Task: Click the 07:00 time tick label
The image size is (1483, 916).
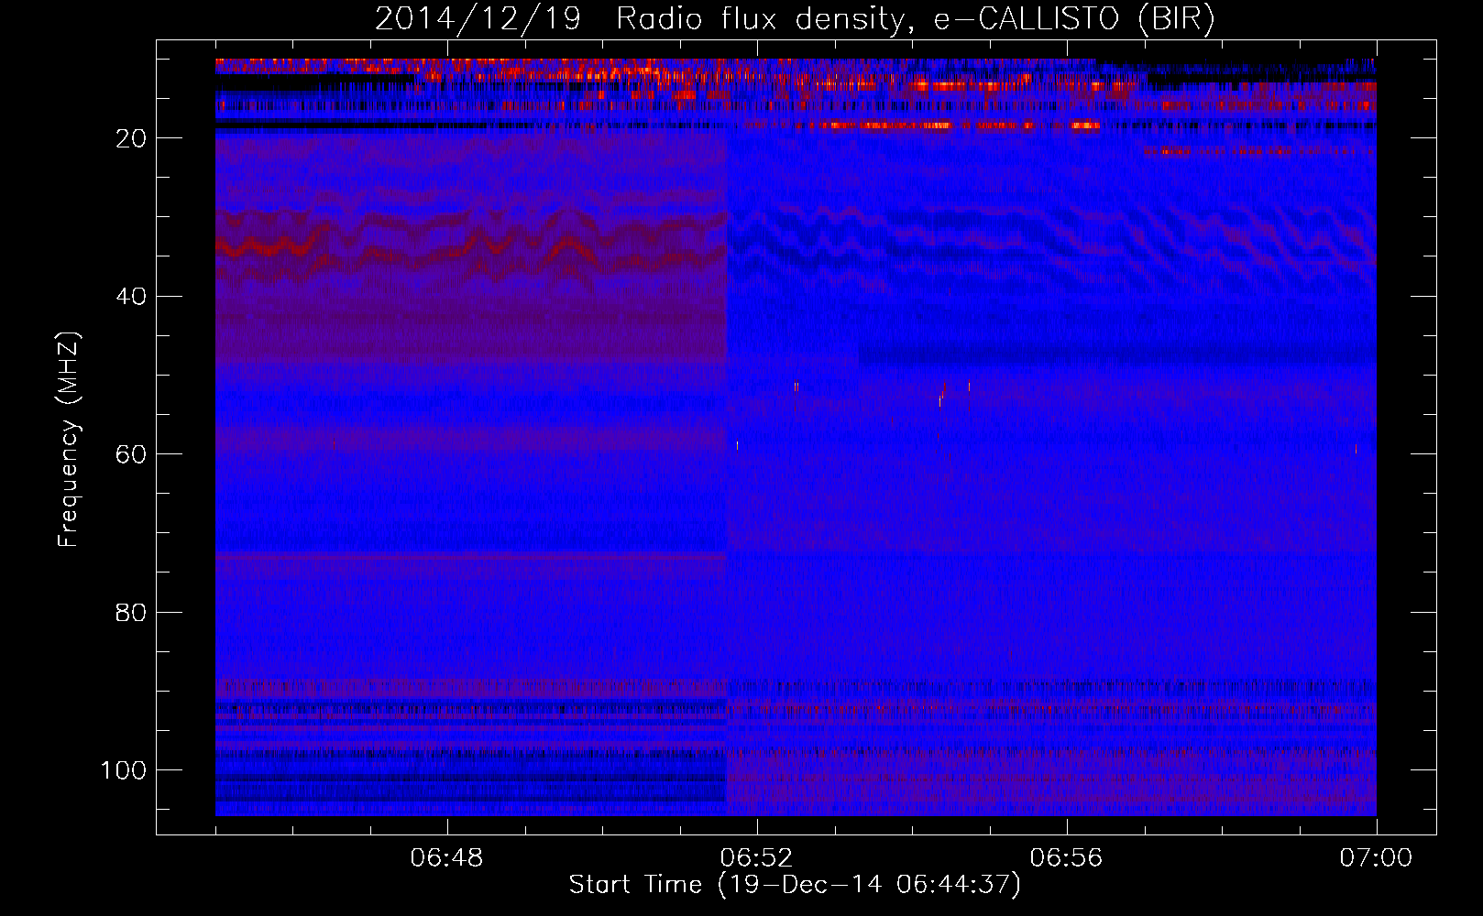Action: click(x=1376, y=858)
